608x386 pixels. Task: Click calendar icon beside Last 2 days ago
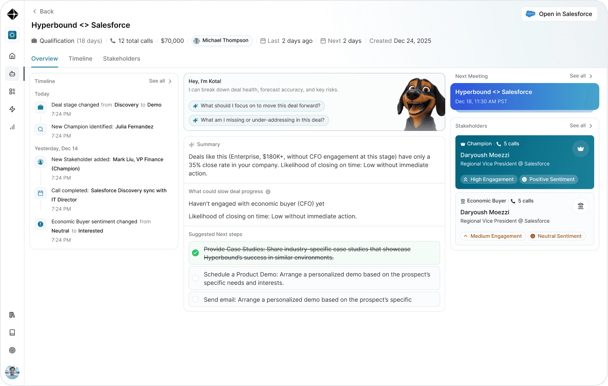click(x=263, y=41)
